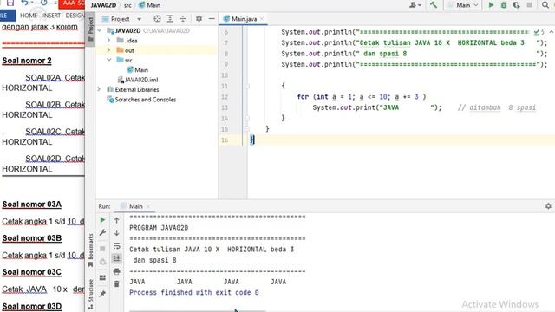Save the Word document using the disk icon
The height and width of the screenshot is (312, 555).
pyautogui.click(x=10, y=3)
